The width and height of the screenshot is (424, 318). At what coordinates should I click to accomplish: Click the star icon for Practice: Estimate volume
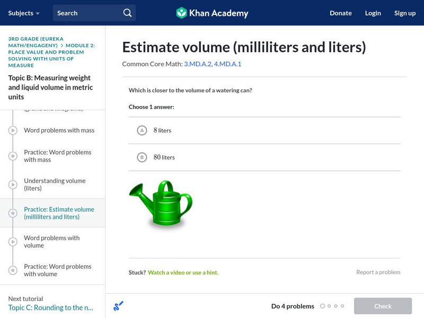point(13,213)
